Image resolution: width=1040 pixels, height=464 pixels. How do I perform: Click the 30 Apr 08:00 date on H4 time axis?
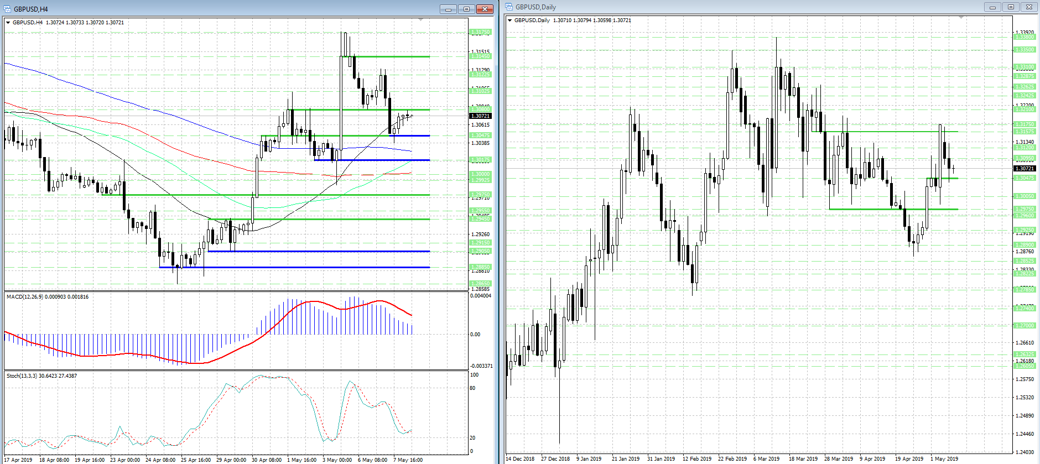[x=267, y=460]
